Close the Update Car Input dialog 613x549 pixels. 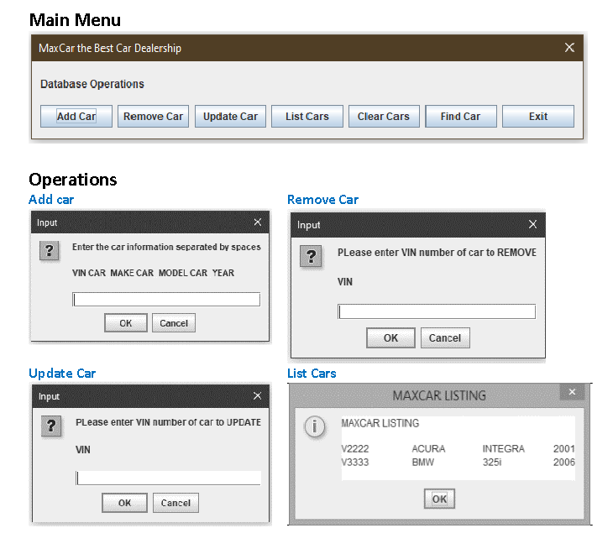click(x=257, y=396)
